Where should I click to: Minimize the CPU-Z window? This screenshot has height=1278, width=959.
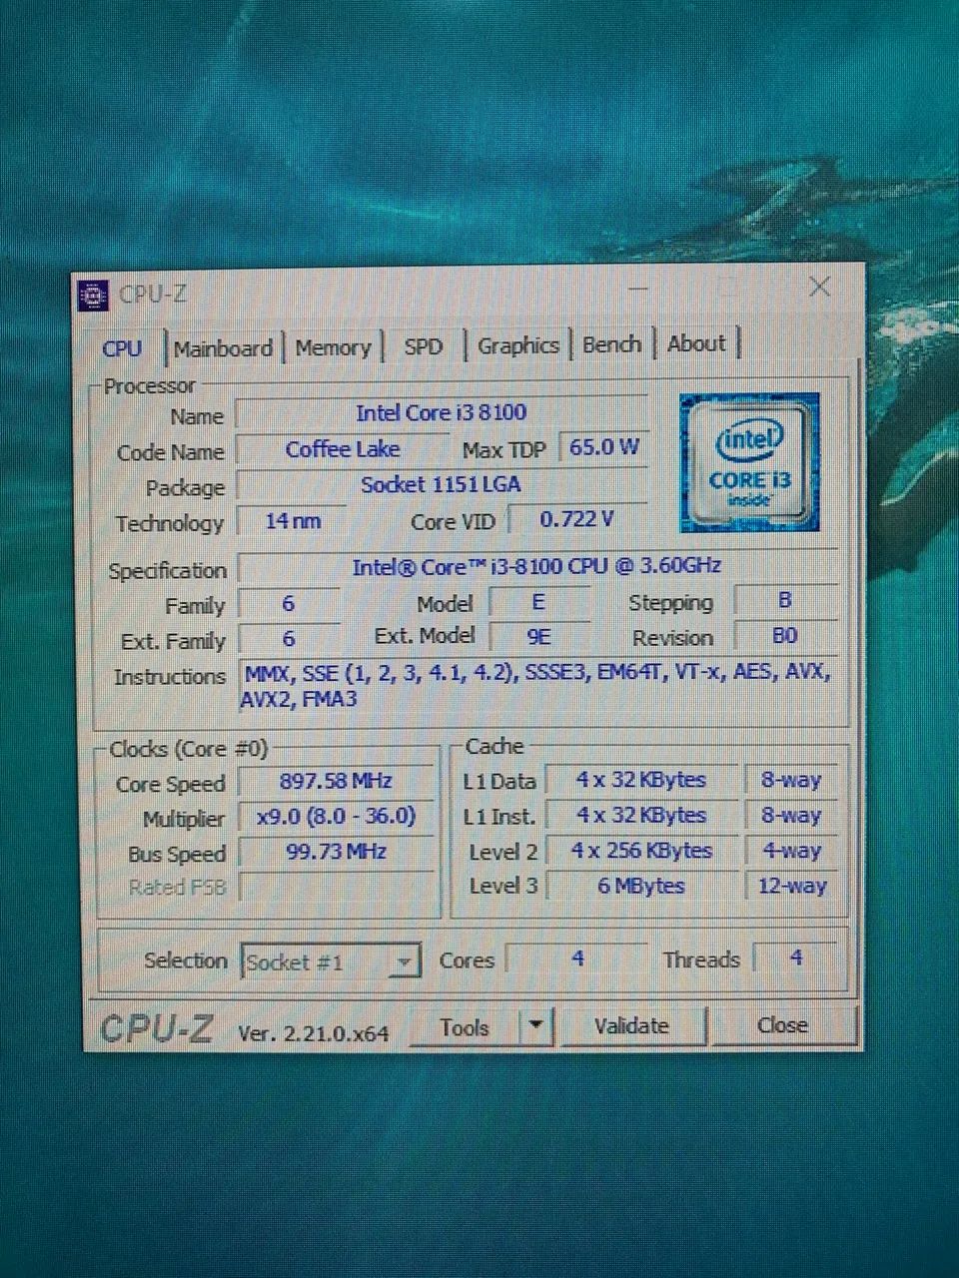639,291
